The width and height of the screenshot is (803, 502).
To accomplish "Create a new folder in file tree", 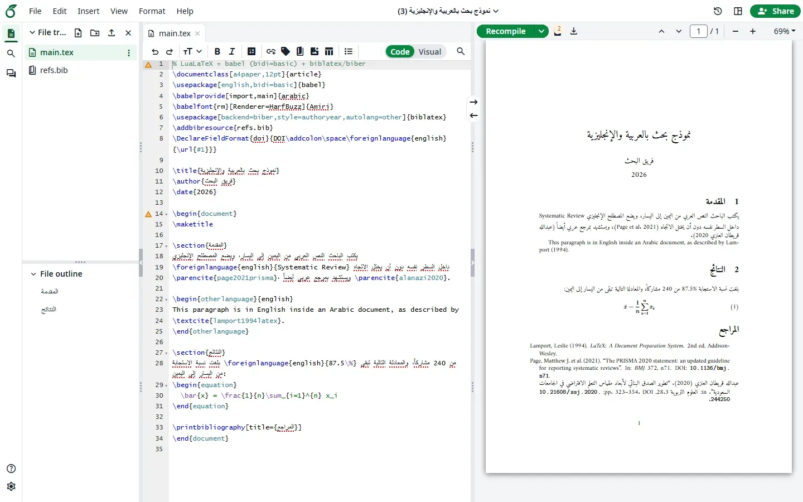I will (x=95, y=33).
